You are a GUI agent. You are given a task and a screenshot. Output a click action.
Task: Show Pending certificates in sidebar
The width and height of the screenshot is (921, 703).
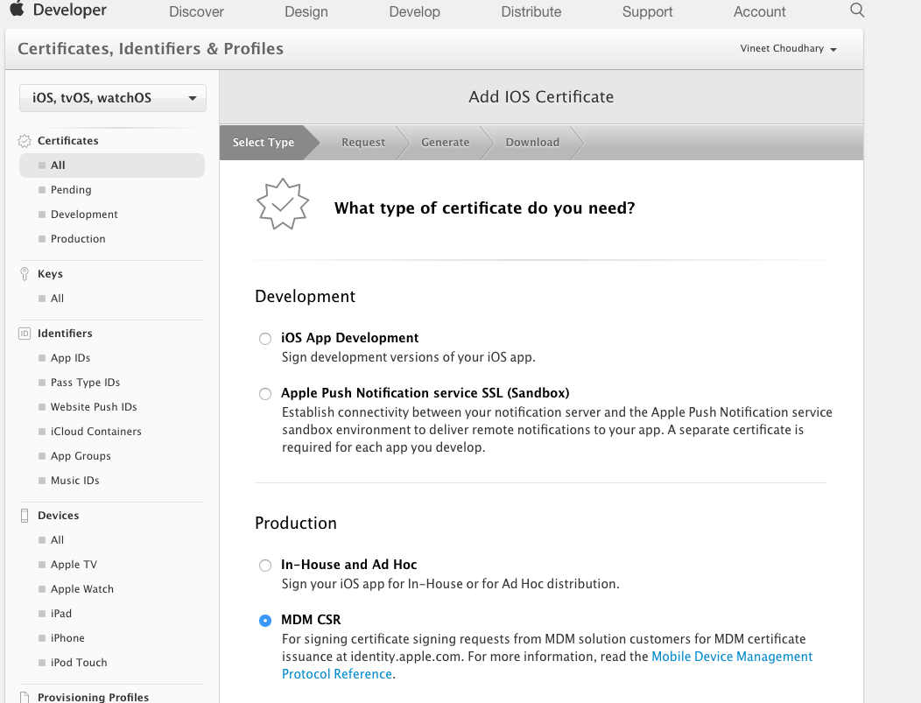[71, 190]
